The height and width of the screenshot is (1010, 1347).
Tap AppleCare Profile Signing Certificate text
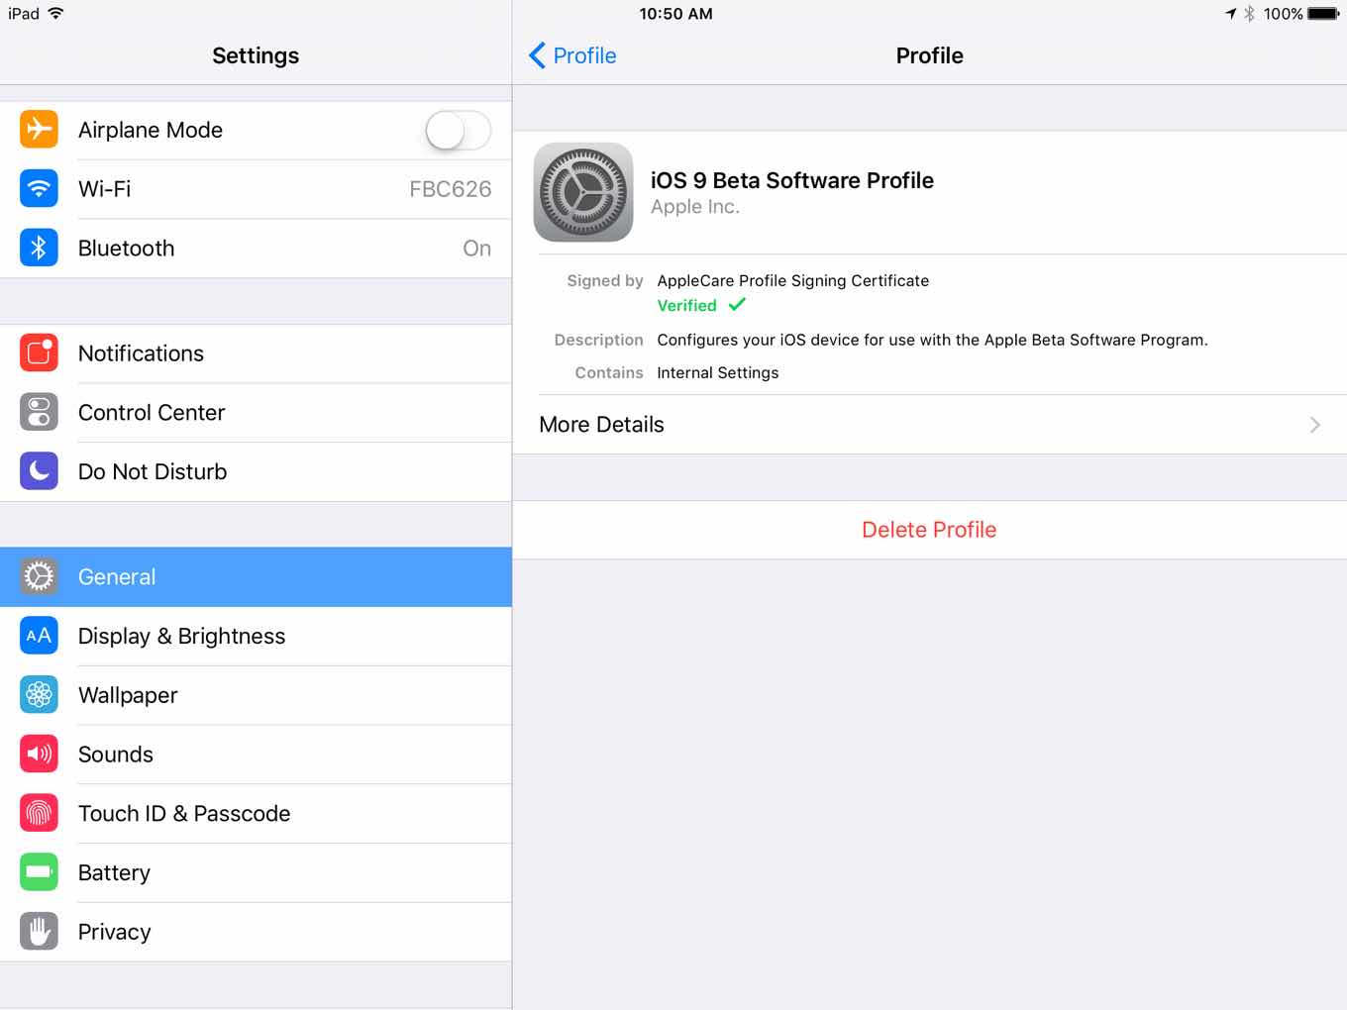[792, 280]
